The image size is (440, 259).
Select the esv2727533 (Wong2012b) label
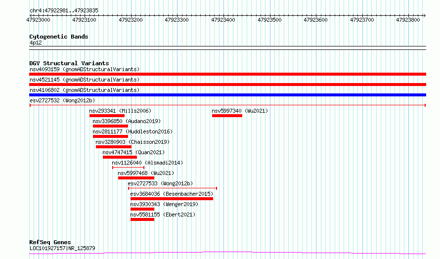pos(160,183)
